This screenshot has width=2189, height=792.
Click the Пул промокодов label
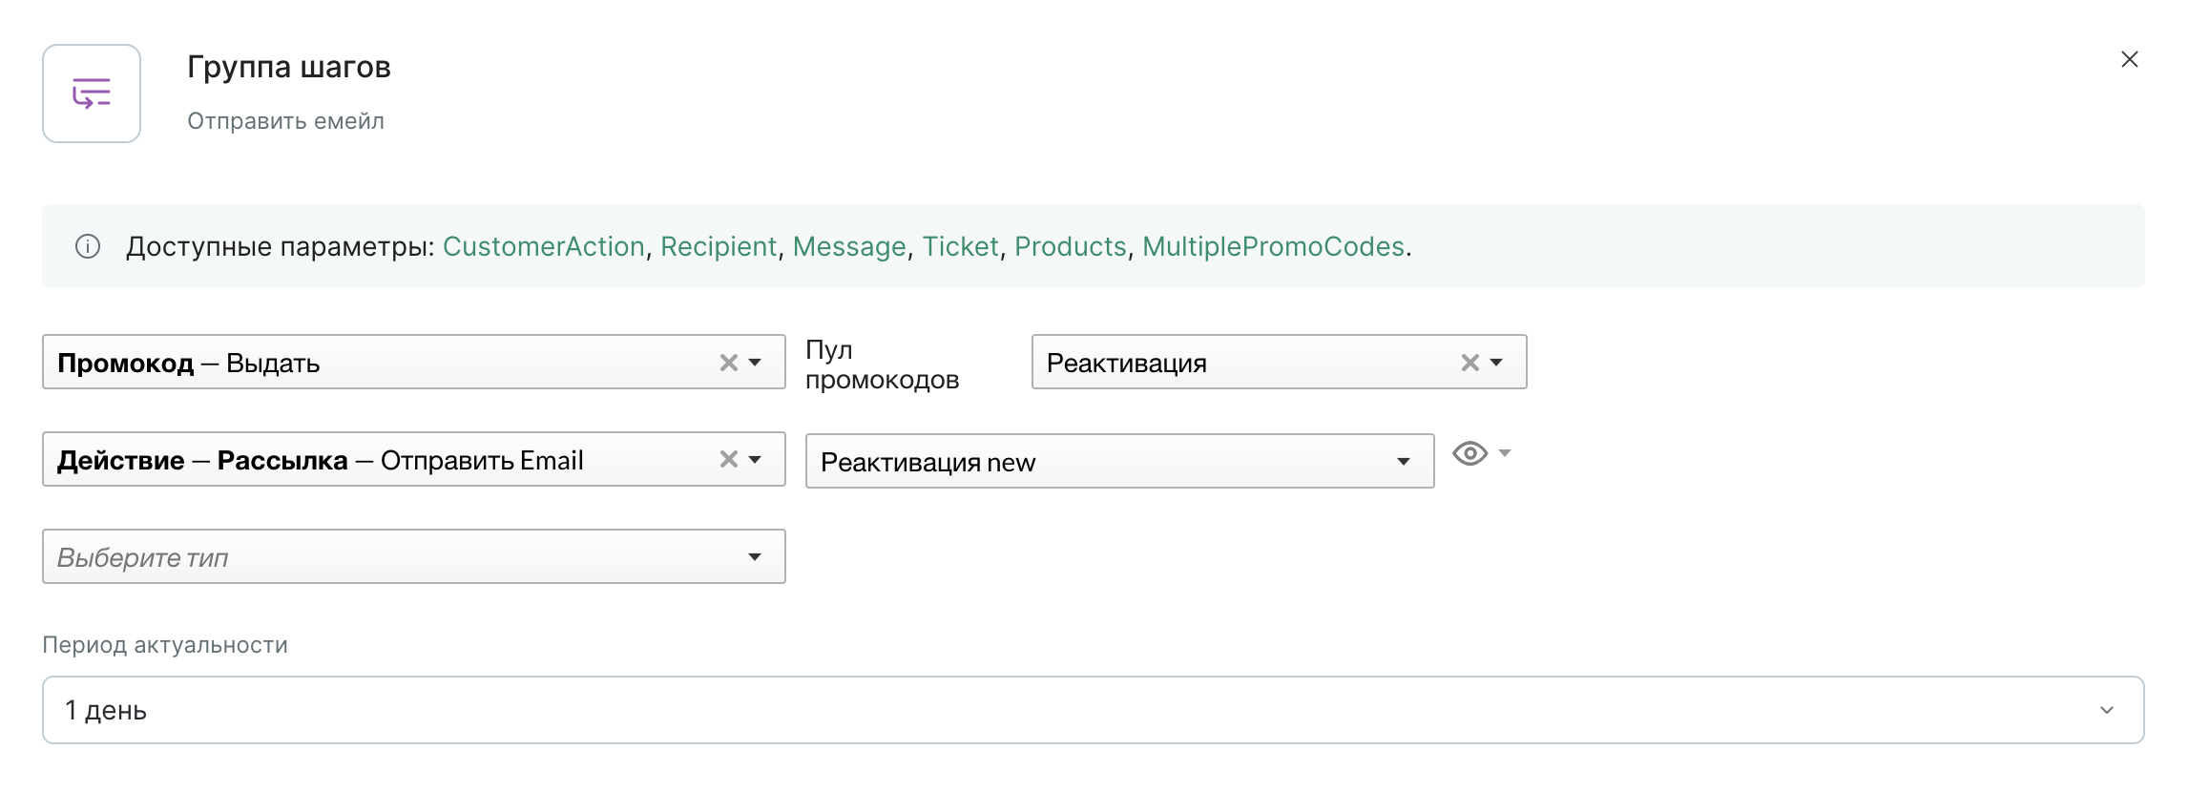tap(882, 365)
